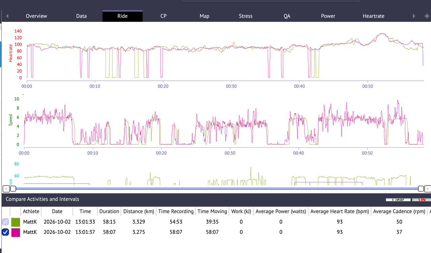Click the '<' scroll button below the charts
This screenshot has width=431, height=253.
(6, 189)
